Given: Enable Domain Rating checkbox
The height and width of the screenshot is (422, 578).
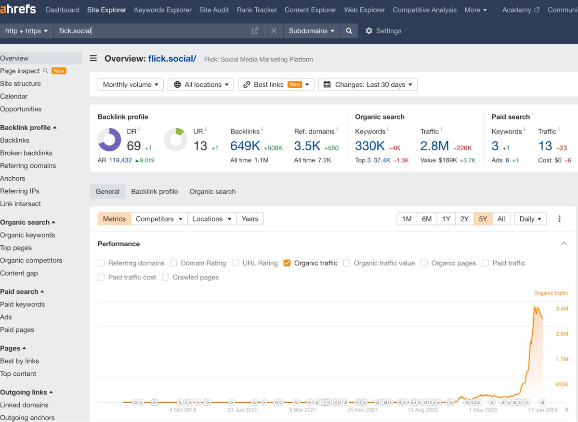Looking at the screenshot, I should tap(173, 263).
